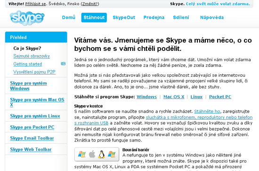Click the Vítáme vás main heading
This screenshot has height=171, width=259.
[x=163, y=44]
